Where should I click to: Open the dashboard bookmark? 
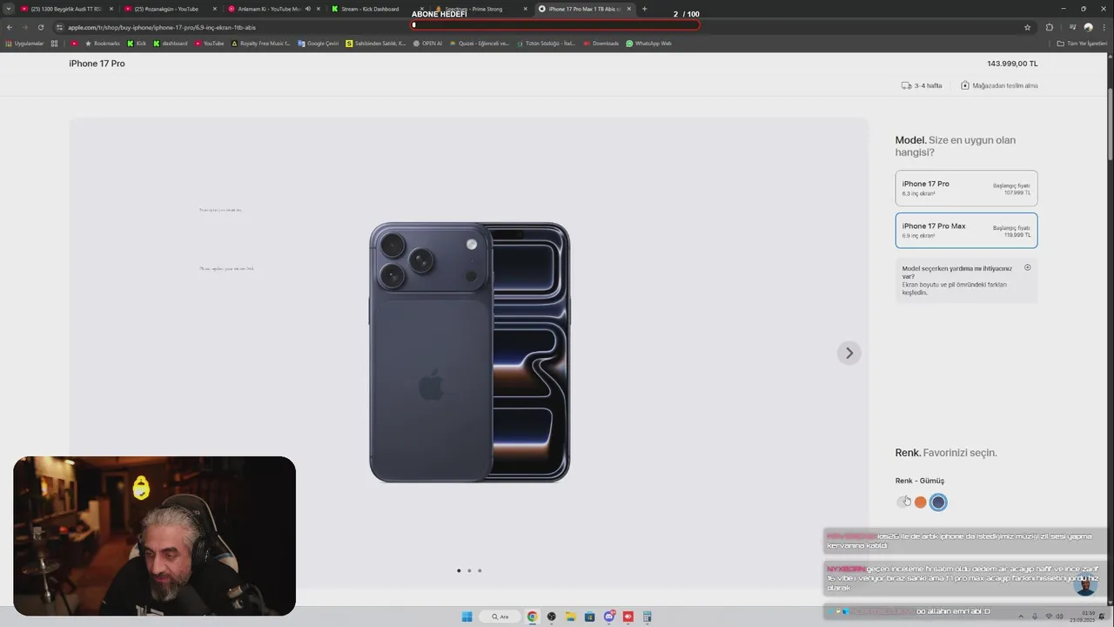pyautogui.click(x=171, y=44)
